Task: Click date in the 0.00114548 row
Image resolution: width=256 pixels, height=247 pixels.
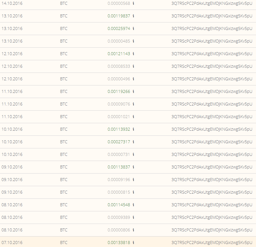Action: coord(12,204)
